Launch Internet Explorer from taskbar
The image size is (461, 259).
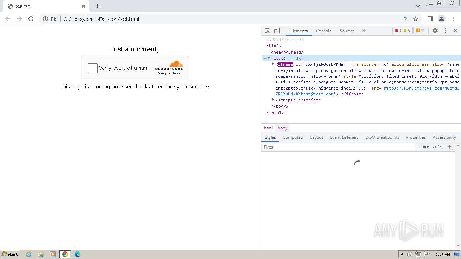click(29, 254)
